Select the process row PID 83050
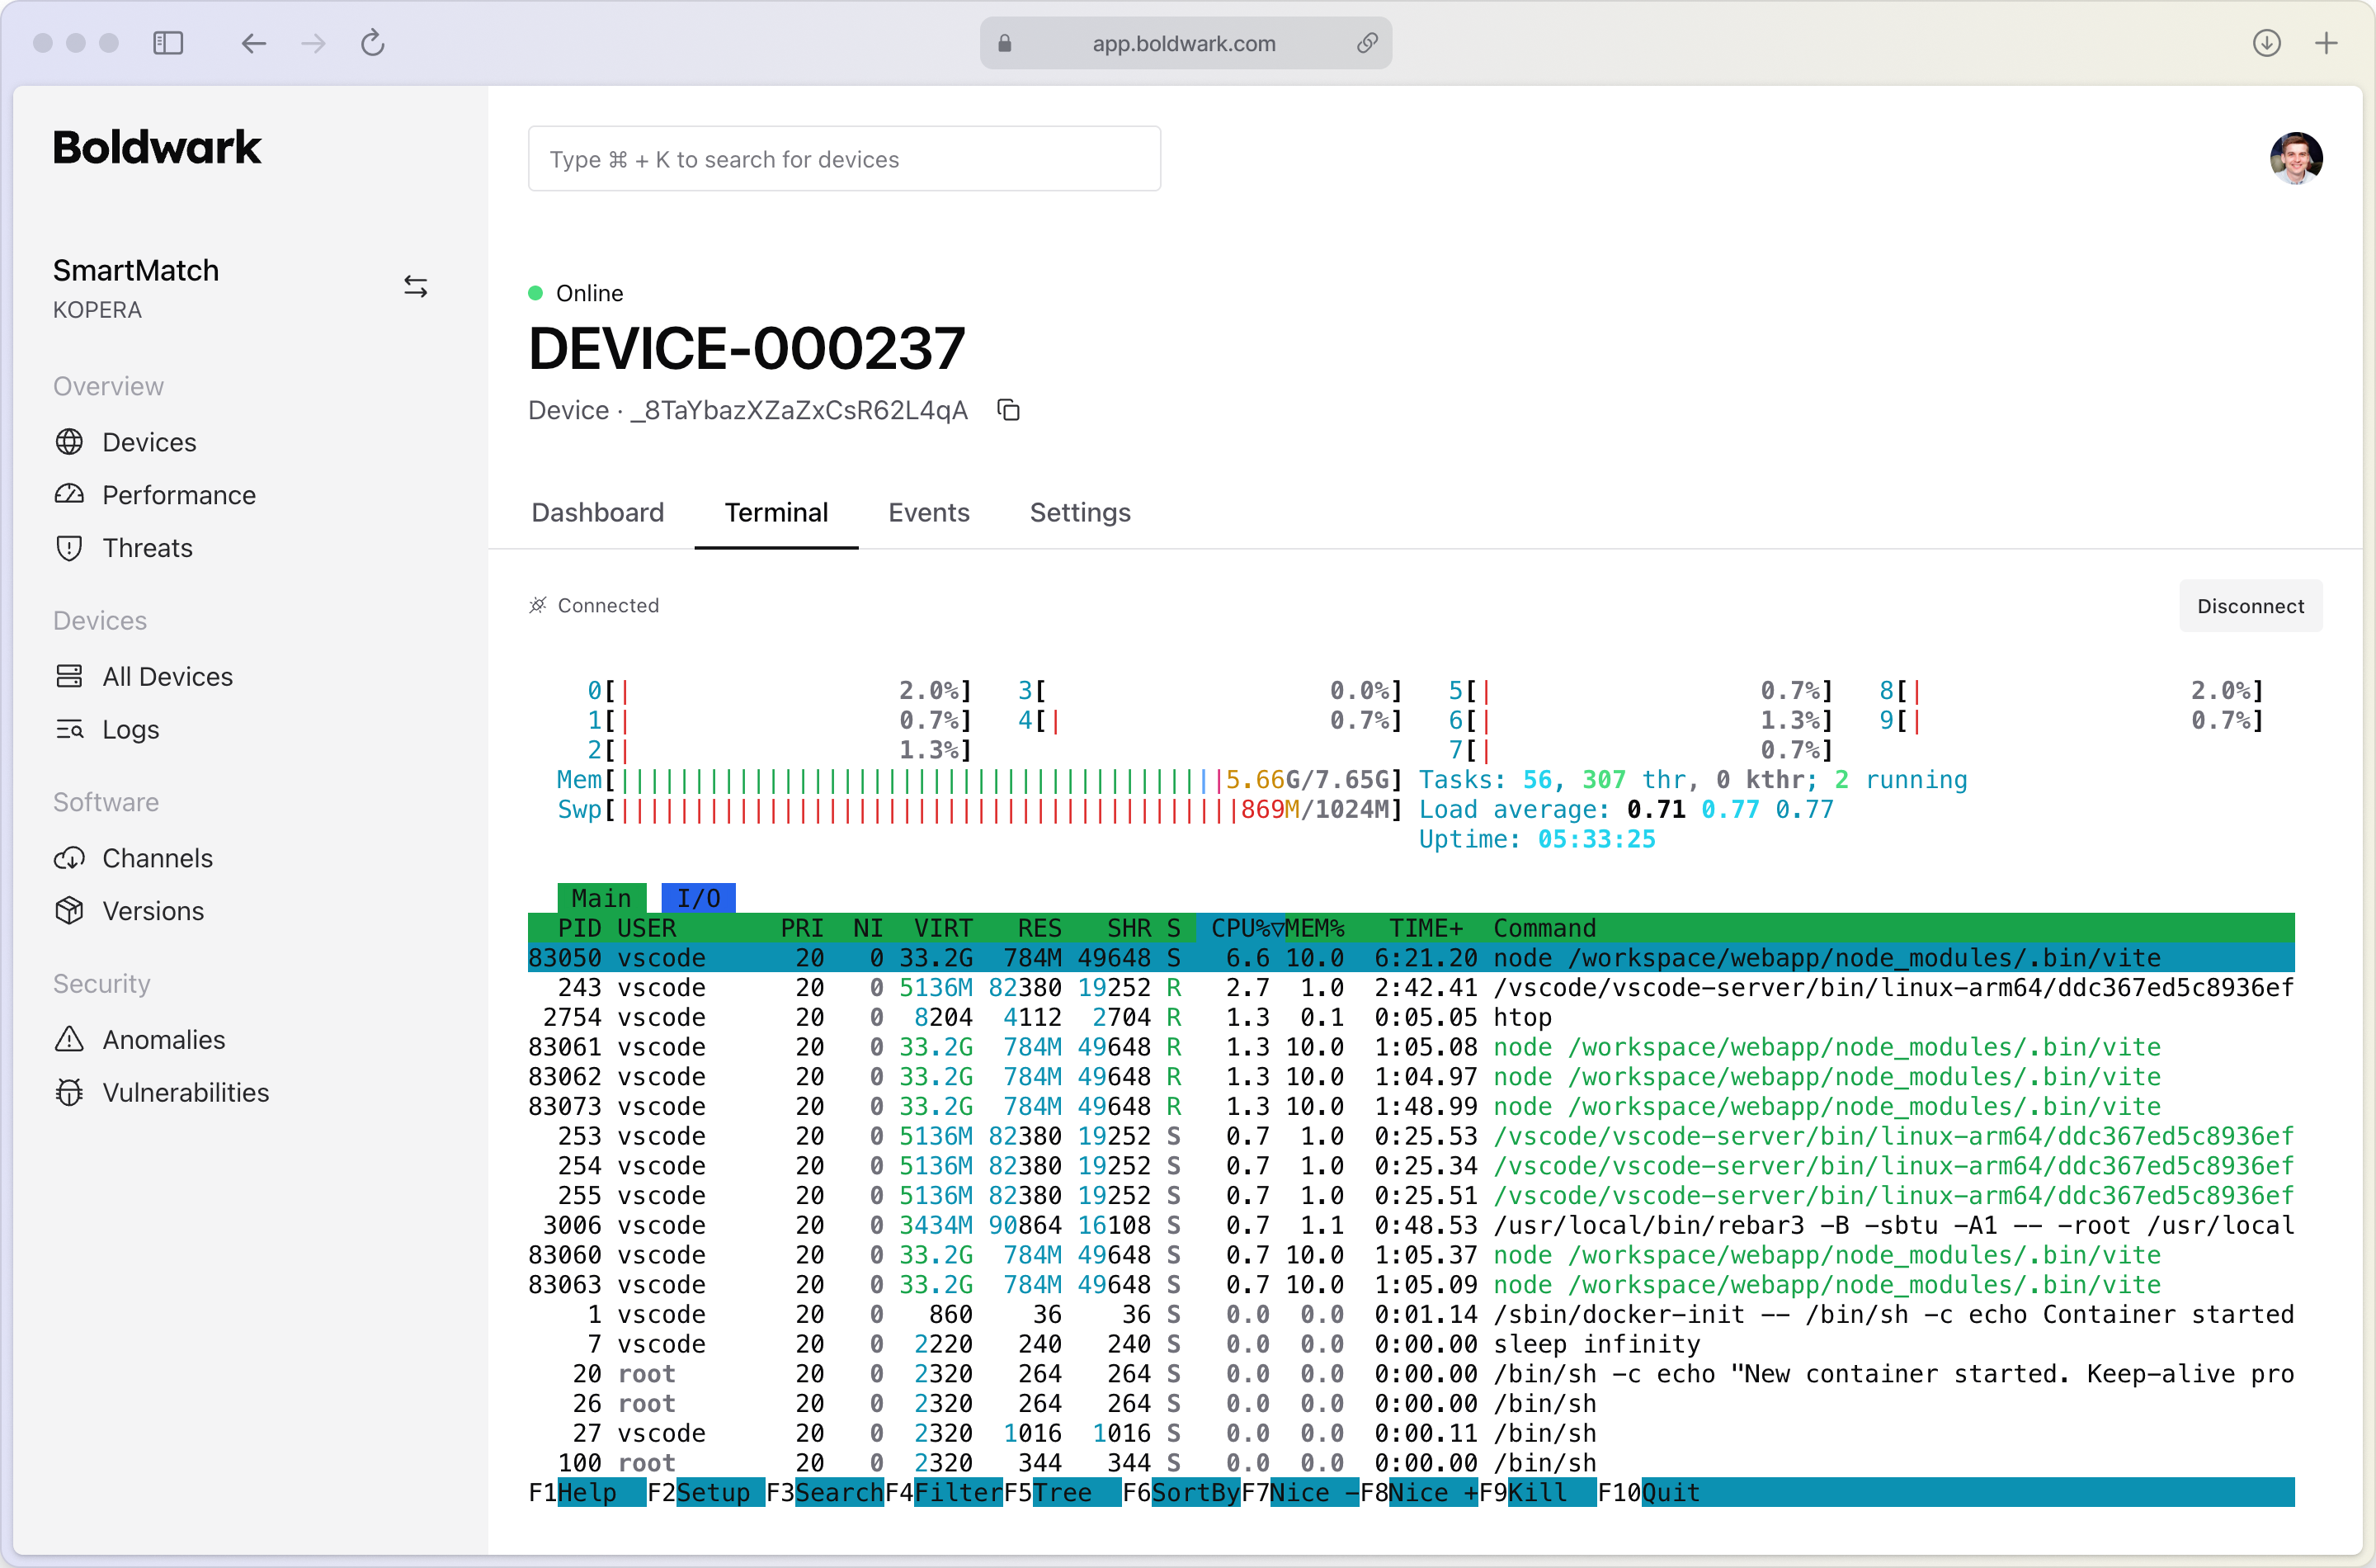Image resolution: width=2376 pixels, height=1568 pixels. coord(1411,958)
